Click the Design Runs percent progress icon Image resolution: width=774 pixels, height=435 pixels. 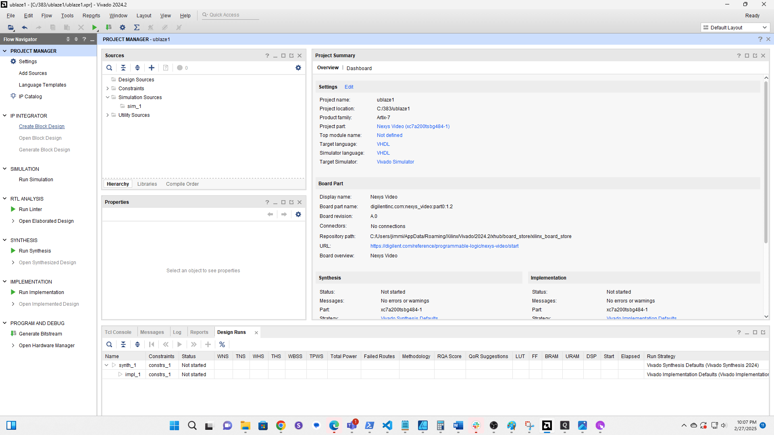coord(222,344)
